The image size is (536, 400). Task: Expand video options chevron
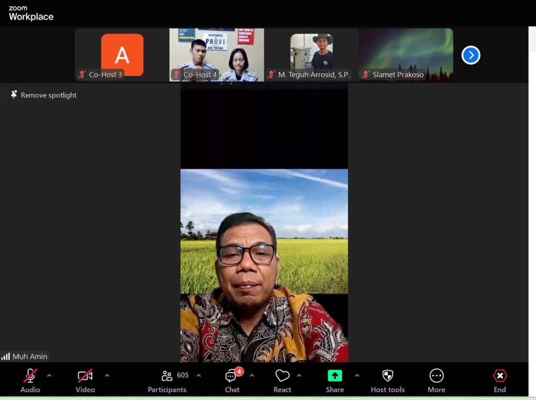pos(107,375)
